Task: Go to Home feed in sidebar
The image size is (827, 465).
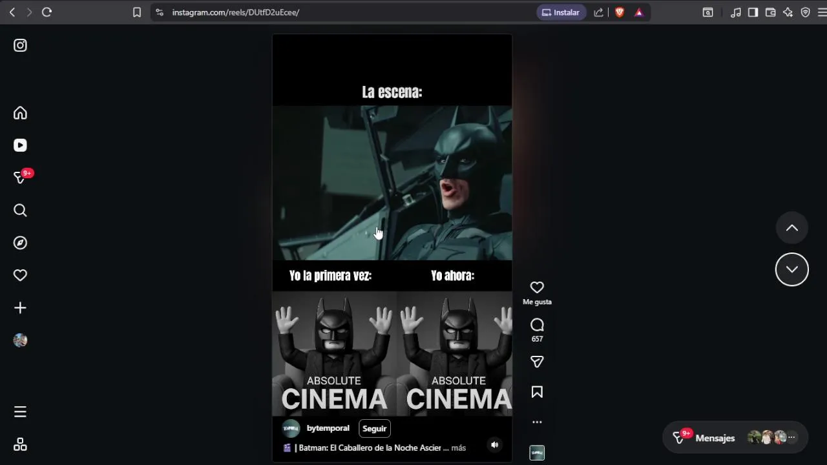Action: [x=20, y=113]
